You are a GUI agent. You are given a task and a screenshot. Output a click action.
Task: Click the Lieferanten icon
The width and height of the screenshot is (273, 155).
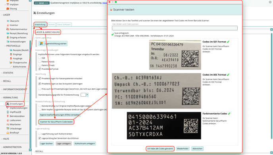[8, 120]
